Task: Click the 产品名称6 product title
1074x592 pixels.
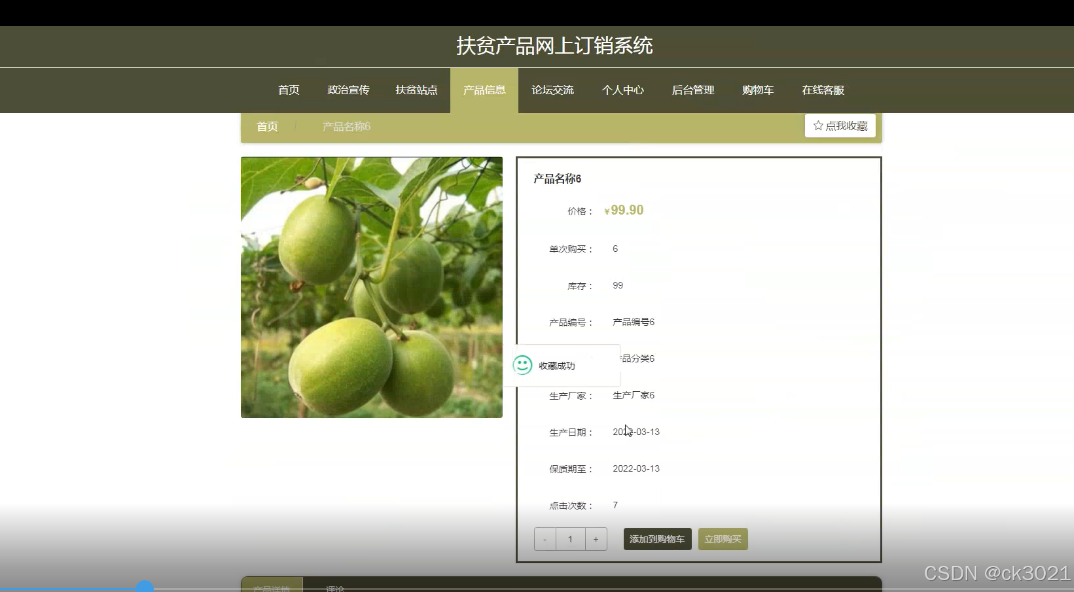Action: point(557,179)
